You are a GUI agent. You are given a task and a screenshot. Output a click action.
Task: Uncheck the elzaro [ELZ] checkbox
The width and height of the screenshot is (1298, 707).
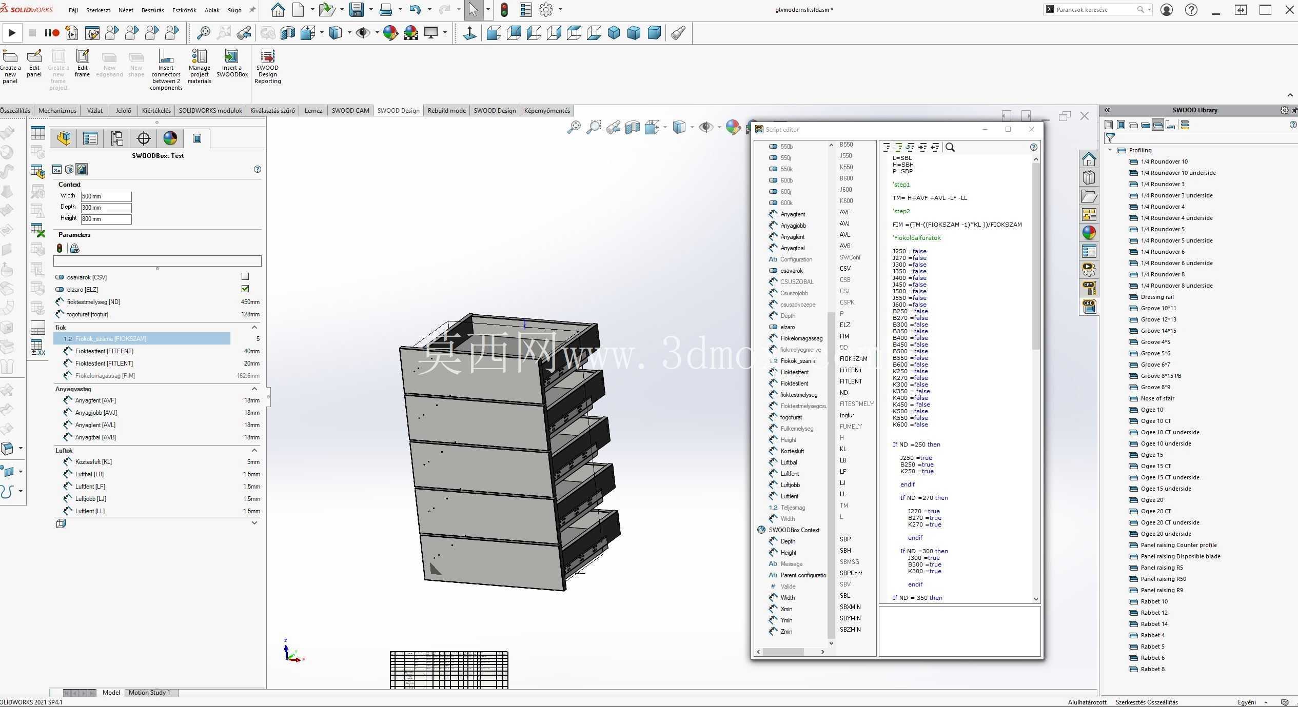pyautogui.click(x=245, y=289)
